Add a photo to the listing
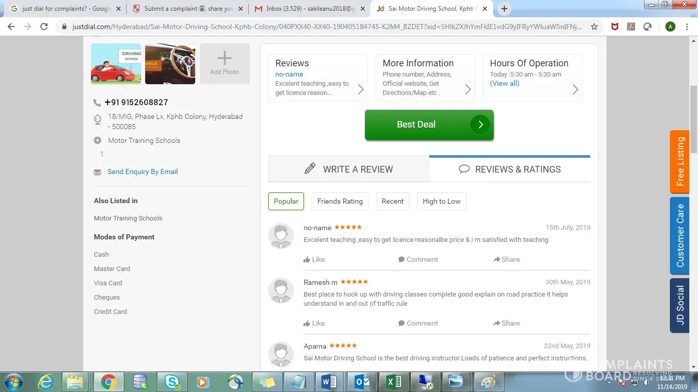The height and width of the screenshot is (392, 698). click(225, 64)
